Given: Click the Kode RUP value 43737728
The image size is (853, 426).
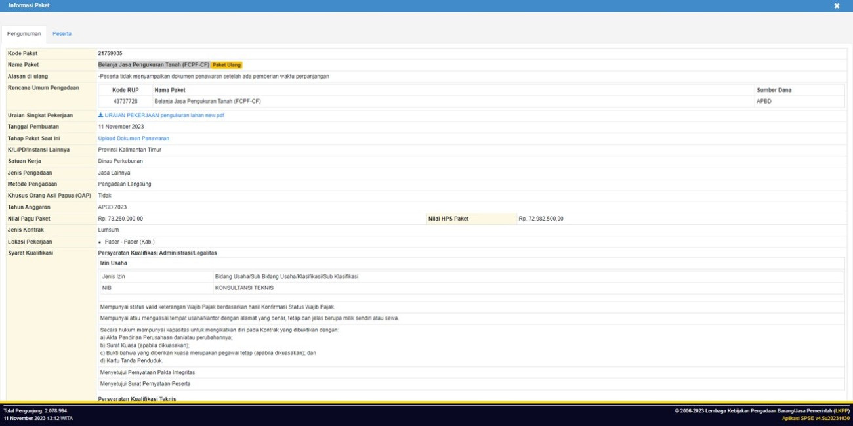Looking at the screenshot, I should click(x=125, y=102).
